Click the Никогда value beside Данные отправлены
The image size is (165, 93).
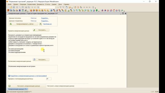click(34, 21)
